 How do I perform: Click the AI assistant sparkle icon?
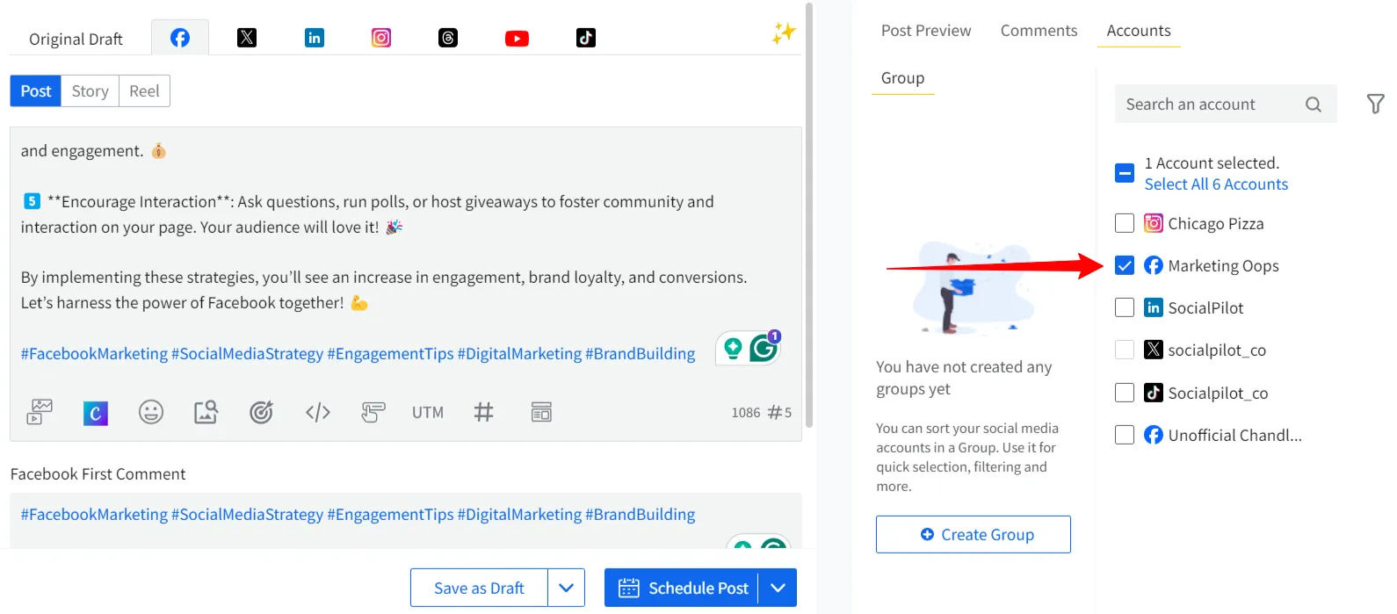pyautogui.click(x=783, y=33)
